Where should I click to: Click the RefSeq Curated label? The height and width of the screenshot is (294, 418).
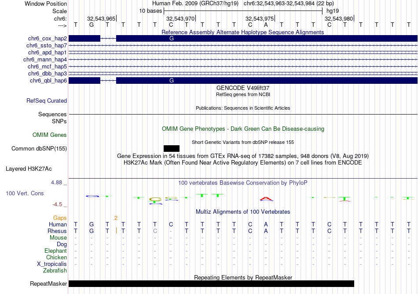[x=47, y=101]
